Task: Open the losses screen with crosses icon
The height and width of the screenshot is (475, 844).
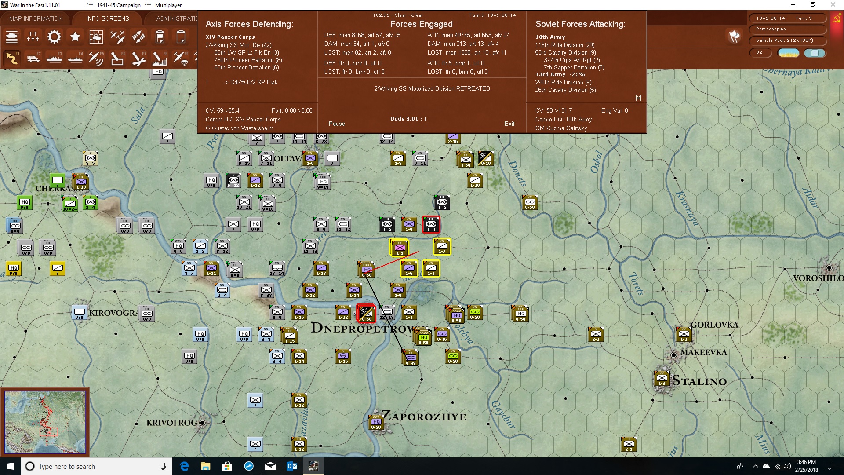Action: pos(33,37)
